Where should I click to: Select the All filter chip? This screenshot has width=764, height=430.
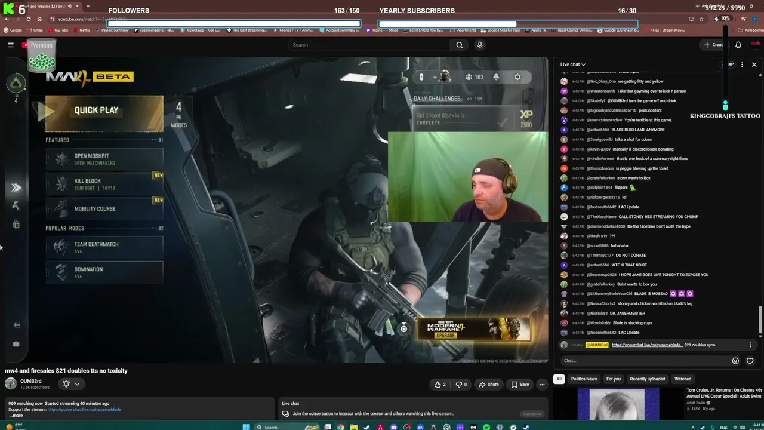pyautogui.click(x=559, y=379)
